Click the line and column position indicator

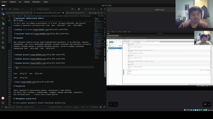coord(68,107)
